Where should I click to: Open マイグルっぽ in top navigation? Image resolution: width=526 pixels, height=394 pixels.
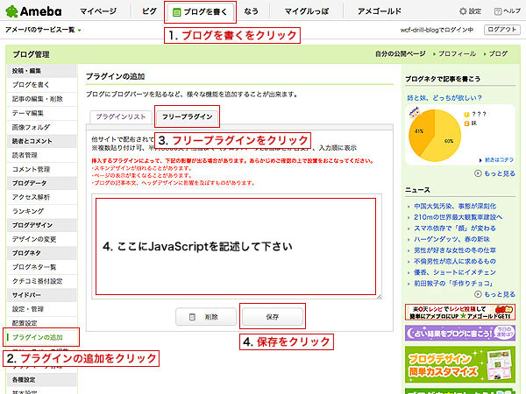(x=307, y=11)
